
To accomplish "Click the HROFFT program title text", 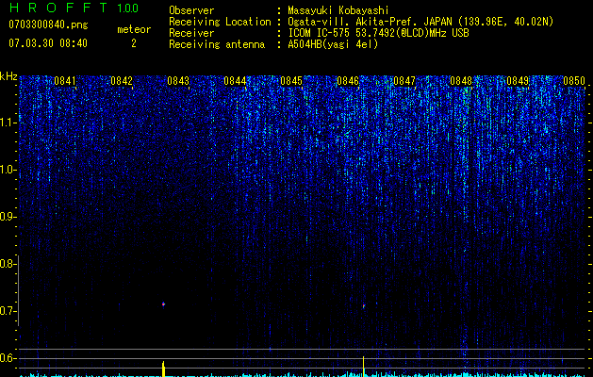I will 58,8.
